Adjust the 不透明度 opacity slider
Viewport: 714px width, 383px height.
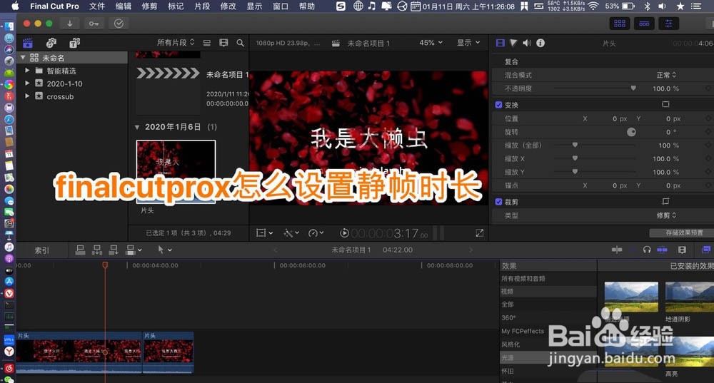(x=633, y=88)
